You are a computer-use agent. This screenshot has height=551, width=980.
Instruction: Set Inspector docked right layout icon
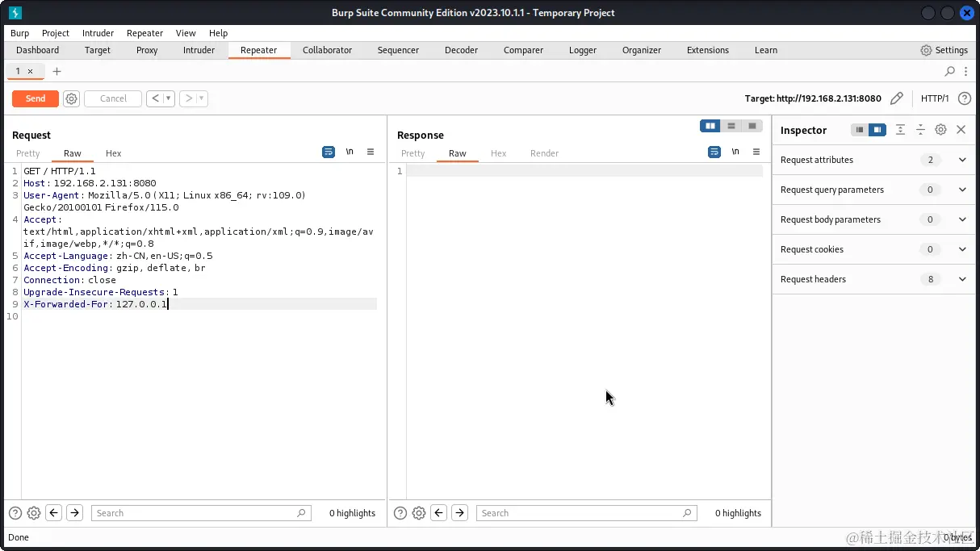click(877, 130)
